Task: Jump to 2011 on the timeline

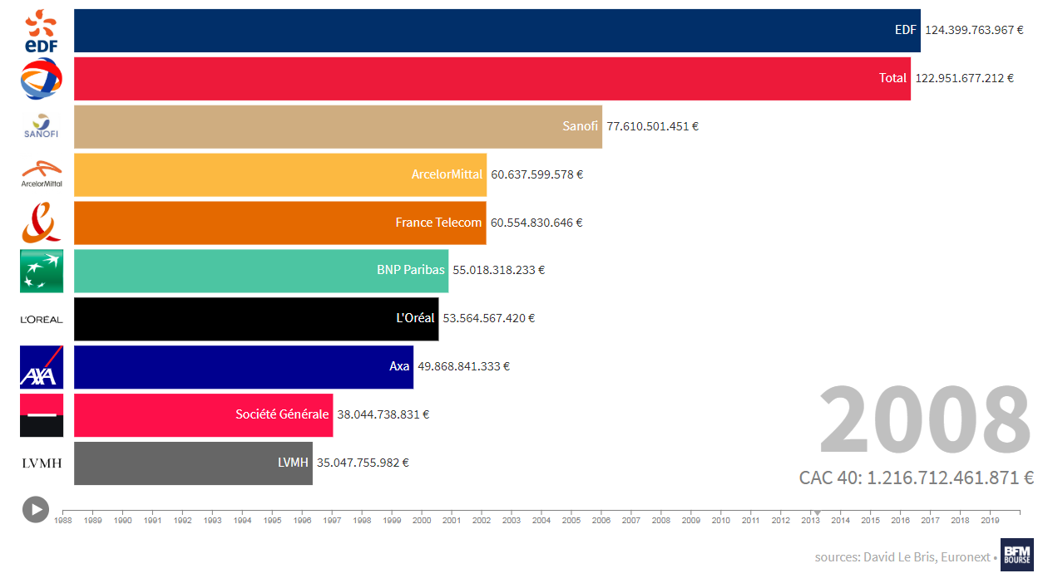Action: (751, 520)
